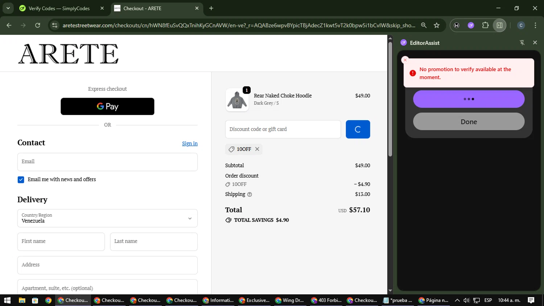View site information icon in address bar

tap(55, 25)
